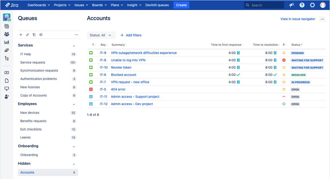Open the IT-9 VPN outage issue link

[144, 53]
